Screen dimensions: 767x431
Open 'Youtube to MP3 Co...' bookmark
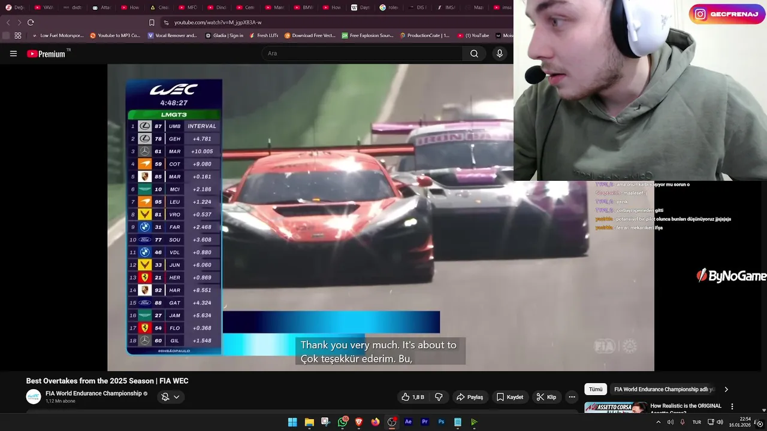point(115,35)
